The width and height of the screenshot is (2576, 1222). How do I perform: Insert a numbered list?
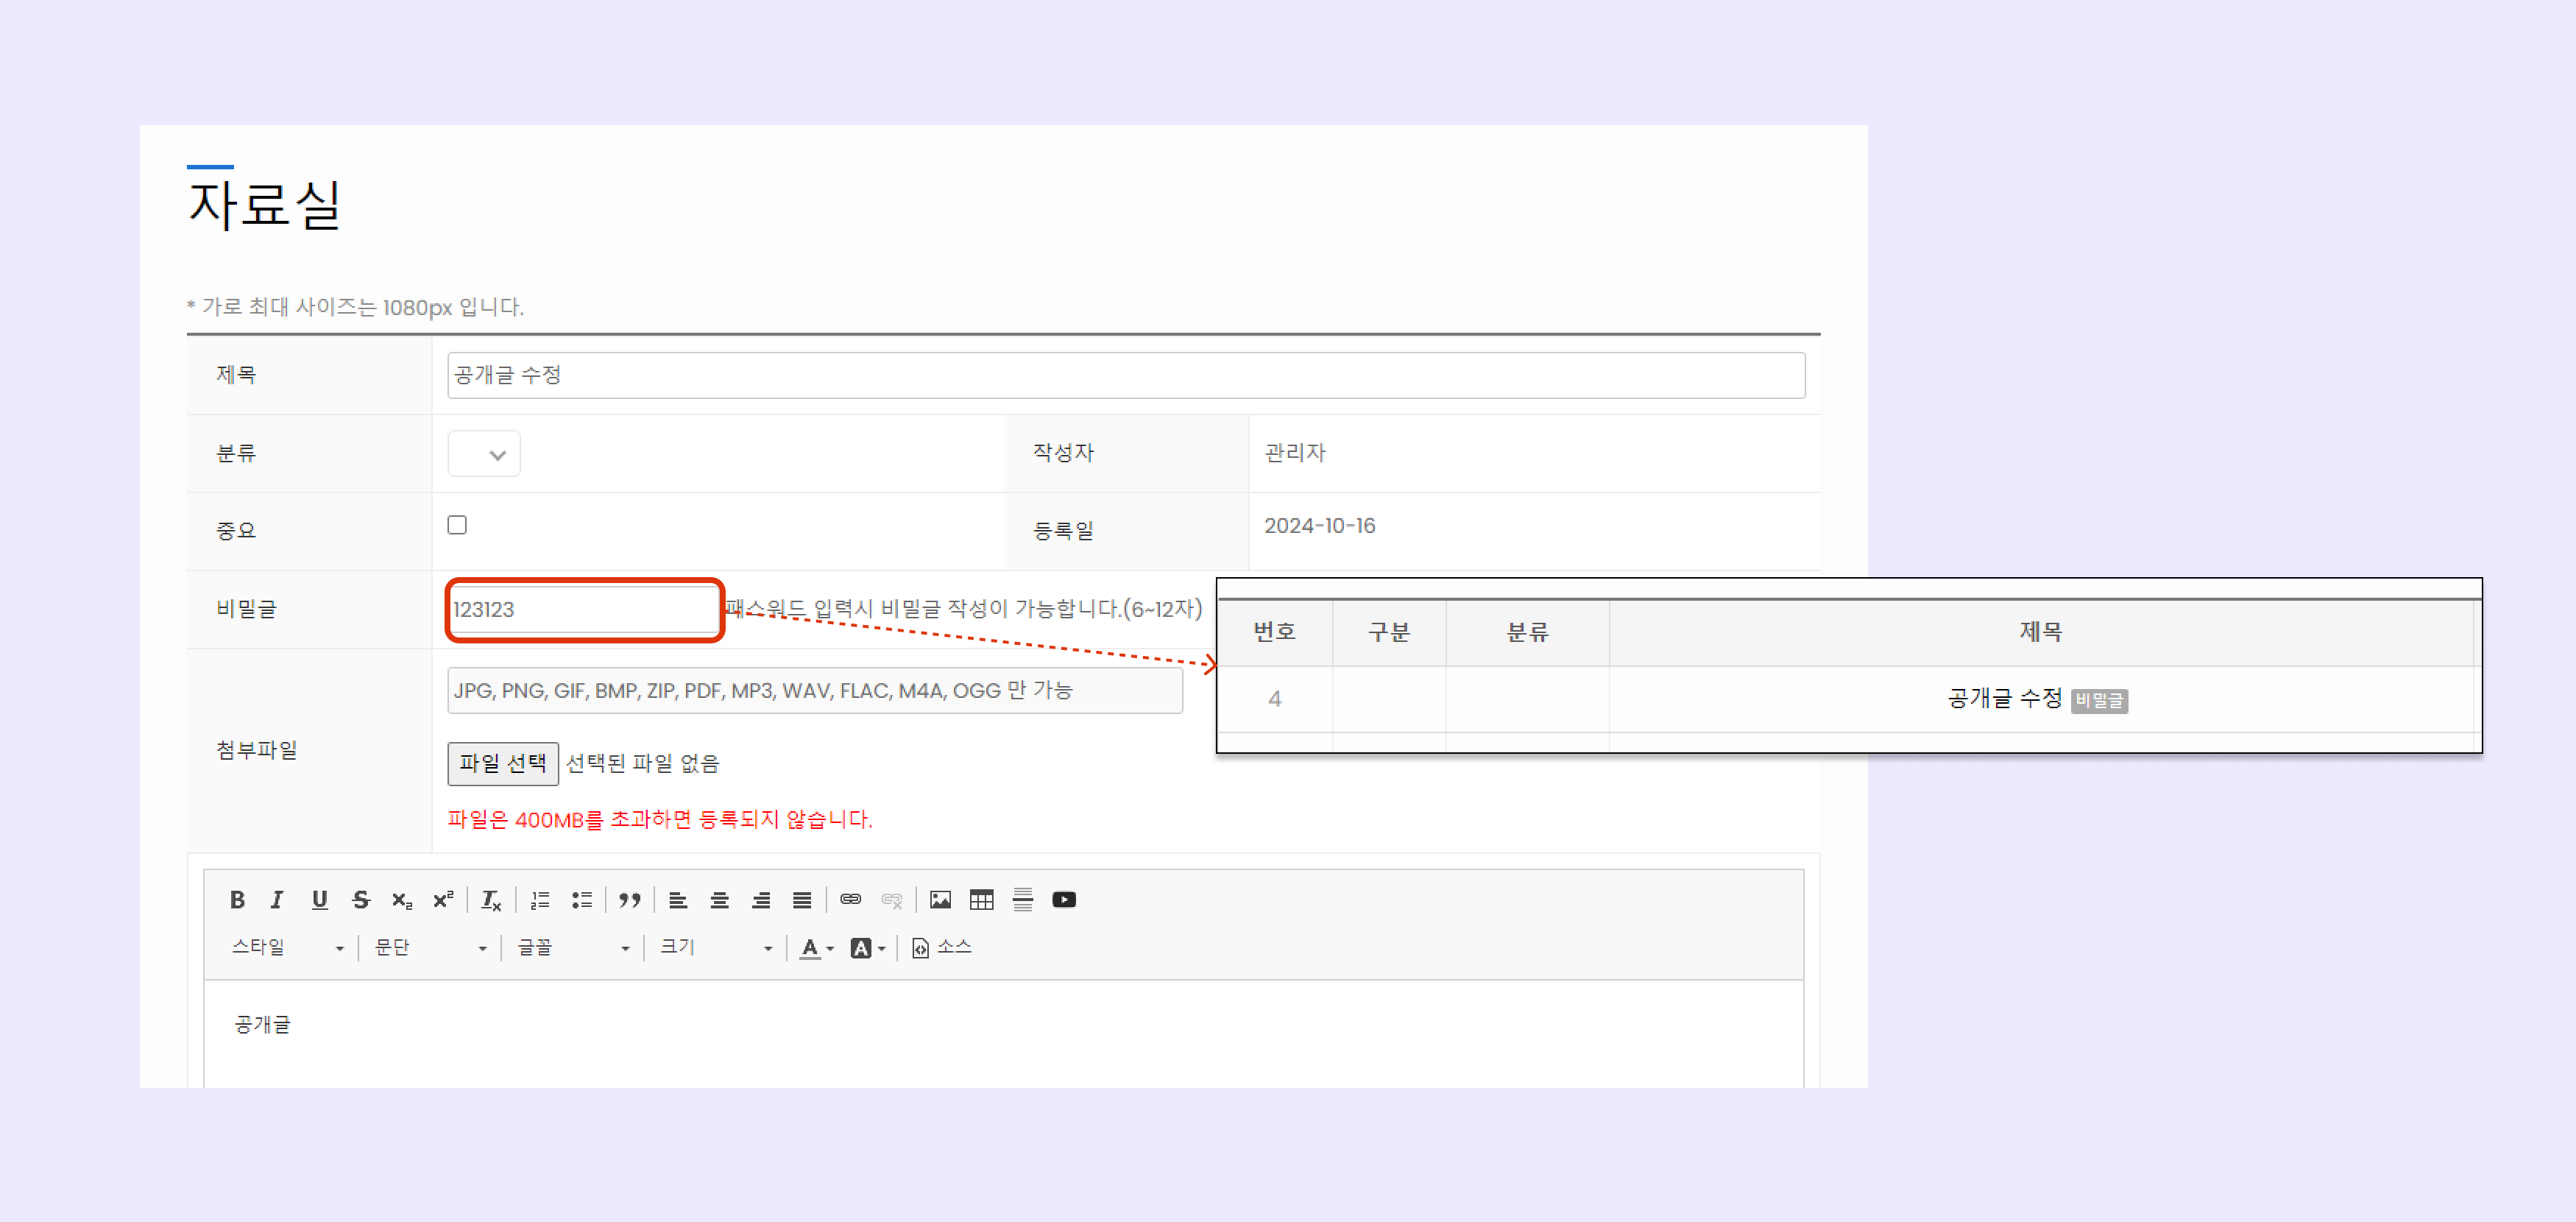click(x=540, y=900)
